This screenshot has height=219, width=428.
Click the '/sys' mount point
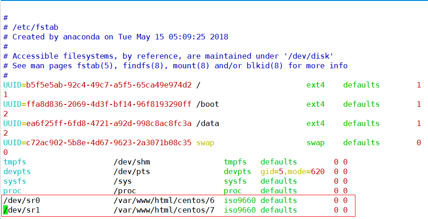tap(123, 181)
